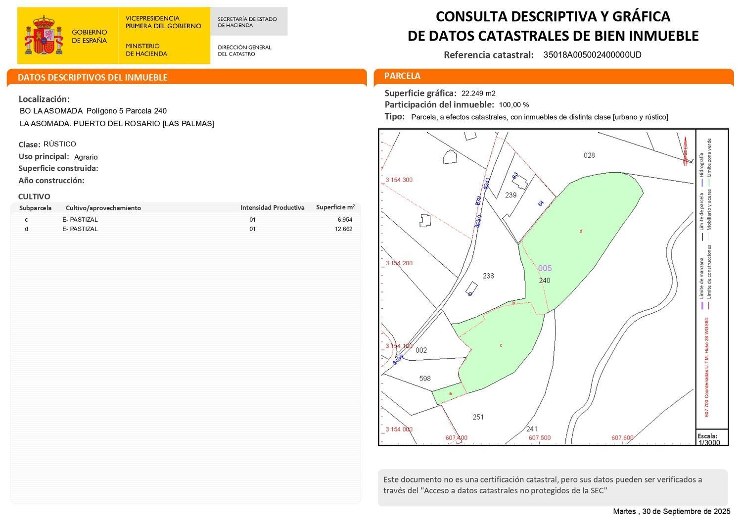The image size is (742, 524).
Task: Click parcel label 028 on map
Action: tap(589, 155)
